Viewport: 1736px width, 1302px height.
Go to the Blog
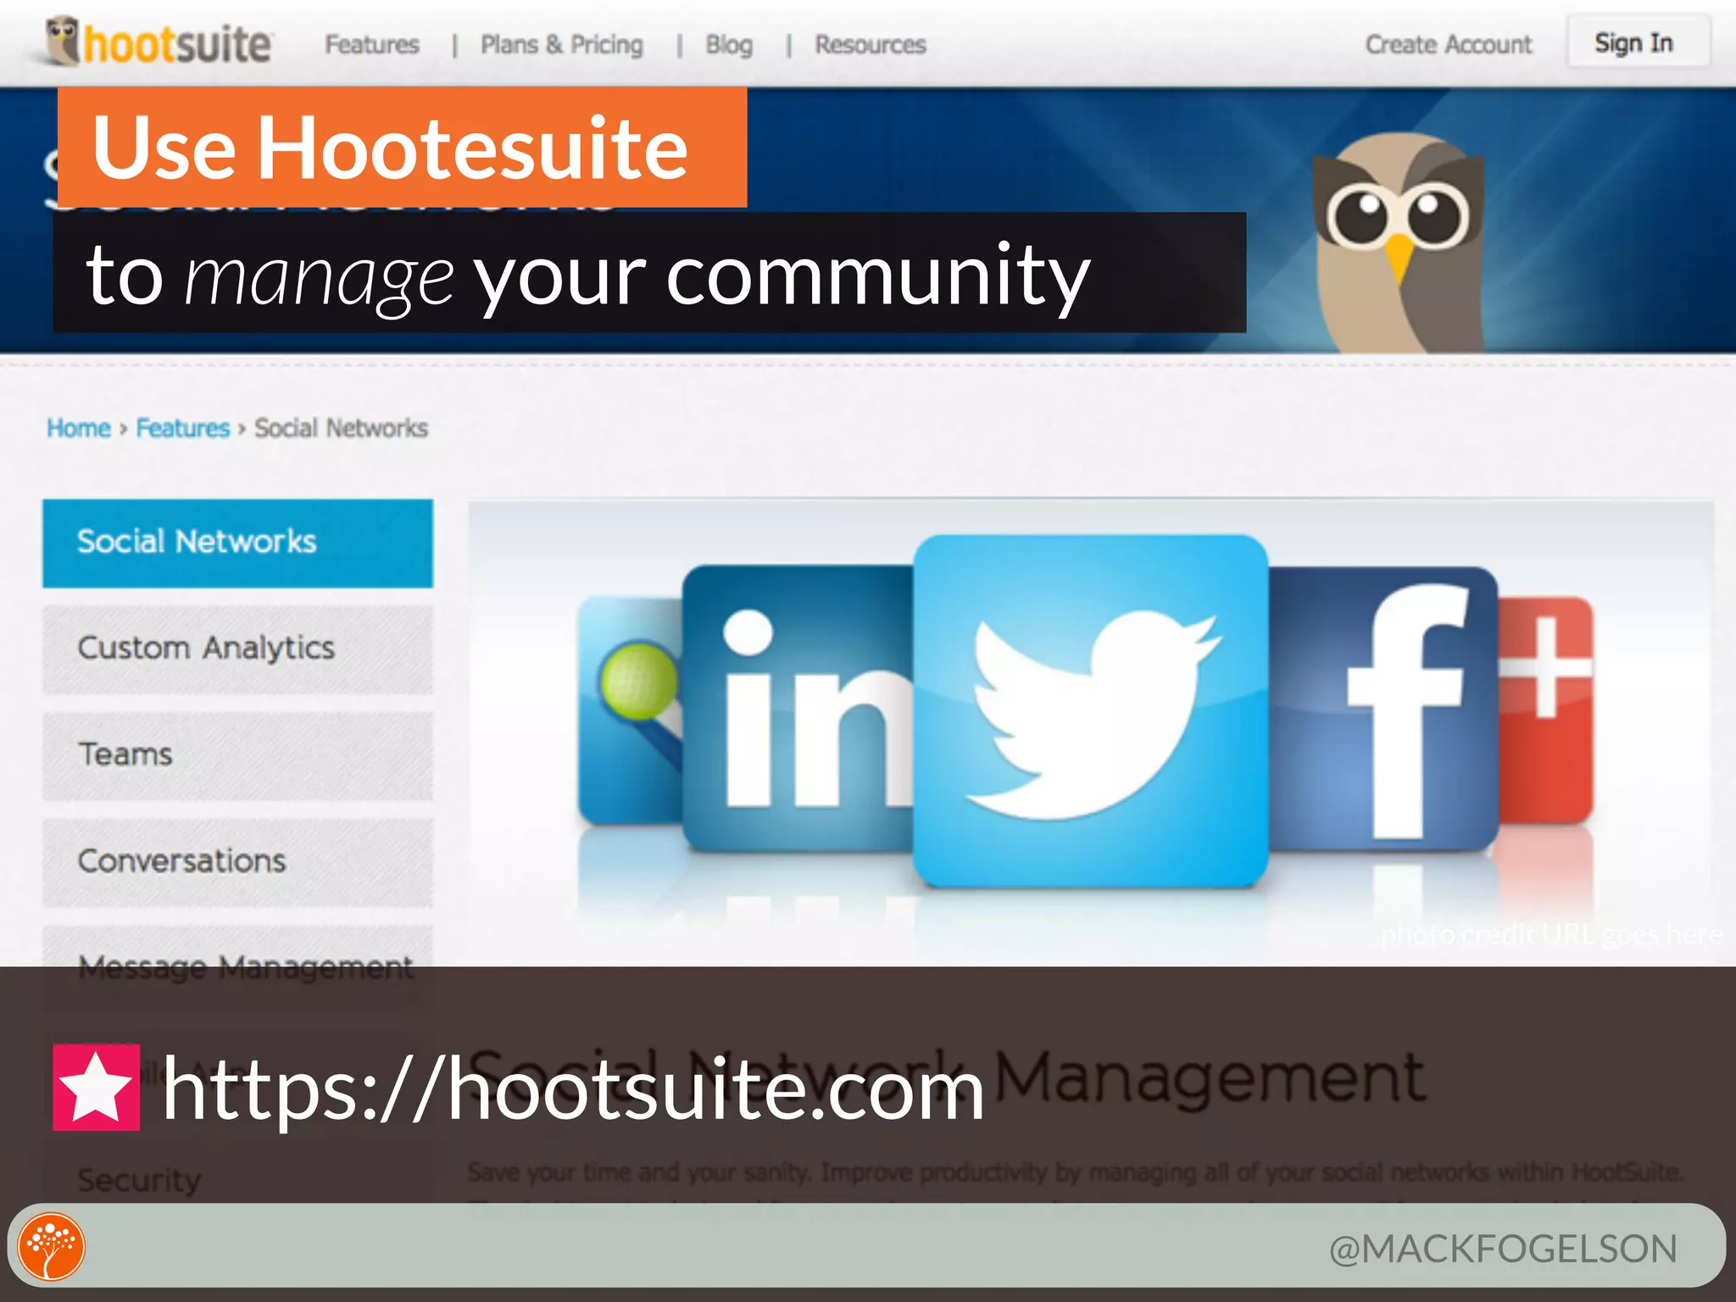[729, 44]
